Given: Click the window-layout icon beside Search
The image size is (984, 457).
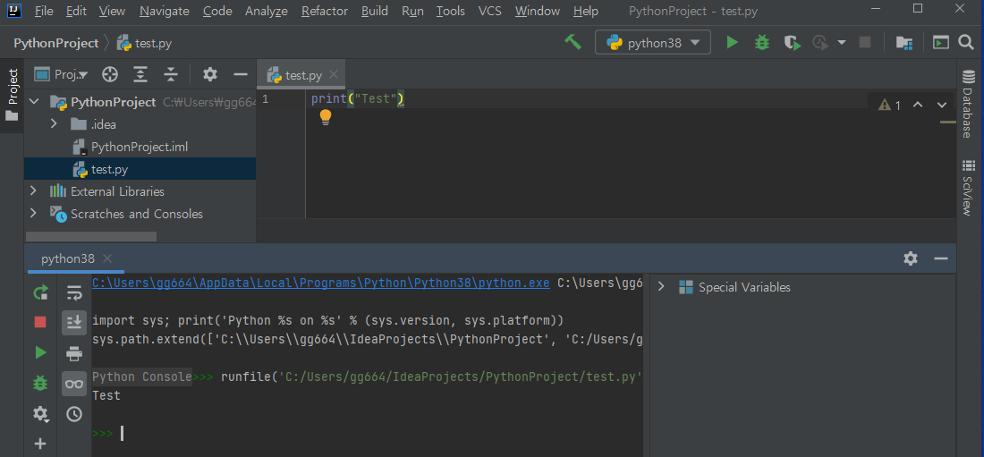Looking at the screenshot, I should tap(940, 43).
